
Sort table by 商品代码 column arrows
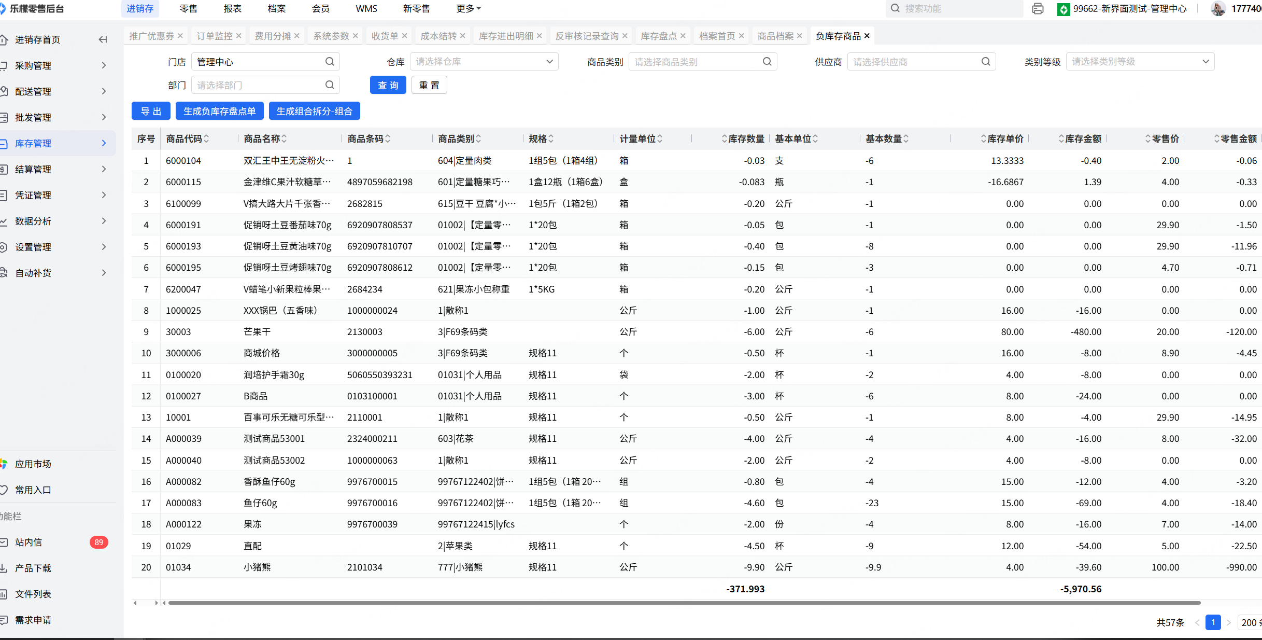tap(206, 139)
